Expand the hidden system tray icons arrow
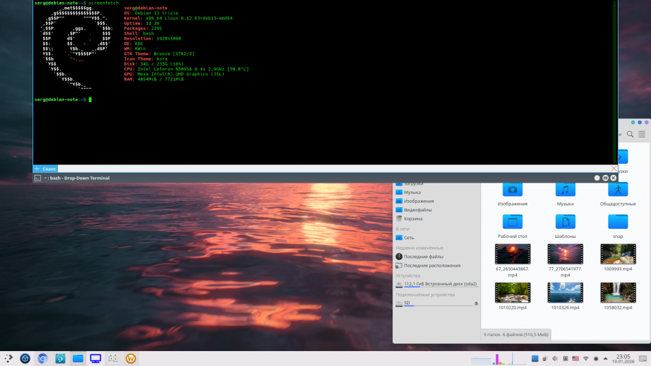Screen dimensions: 651x366 (605, 358)
